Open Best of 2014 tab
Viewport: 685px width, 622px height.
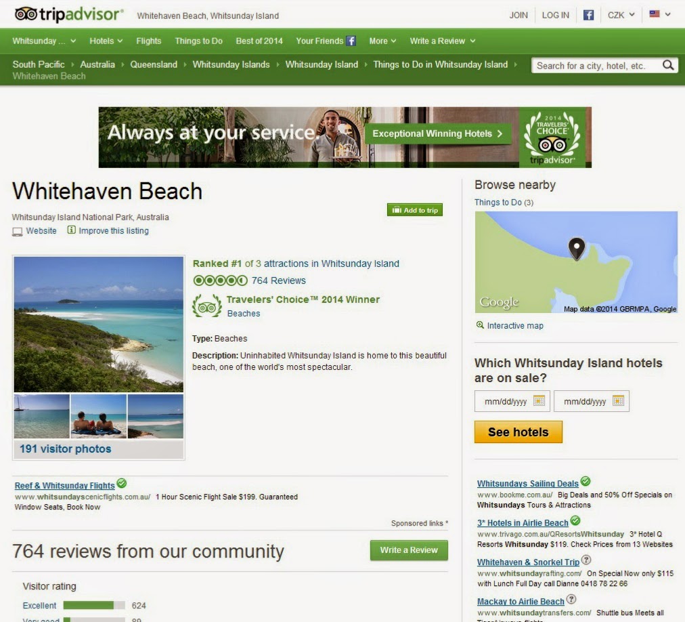click(x=259, y=41)
